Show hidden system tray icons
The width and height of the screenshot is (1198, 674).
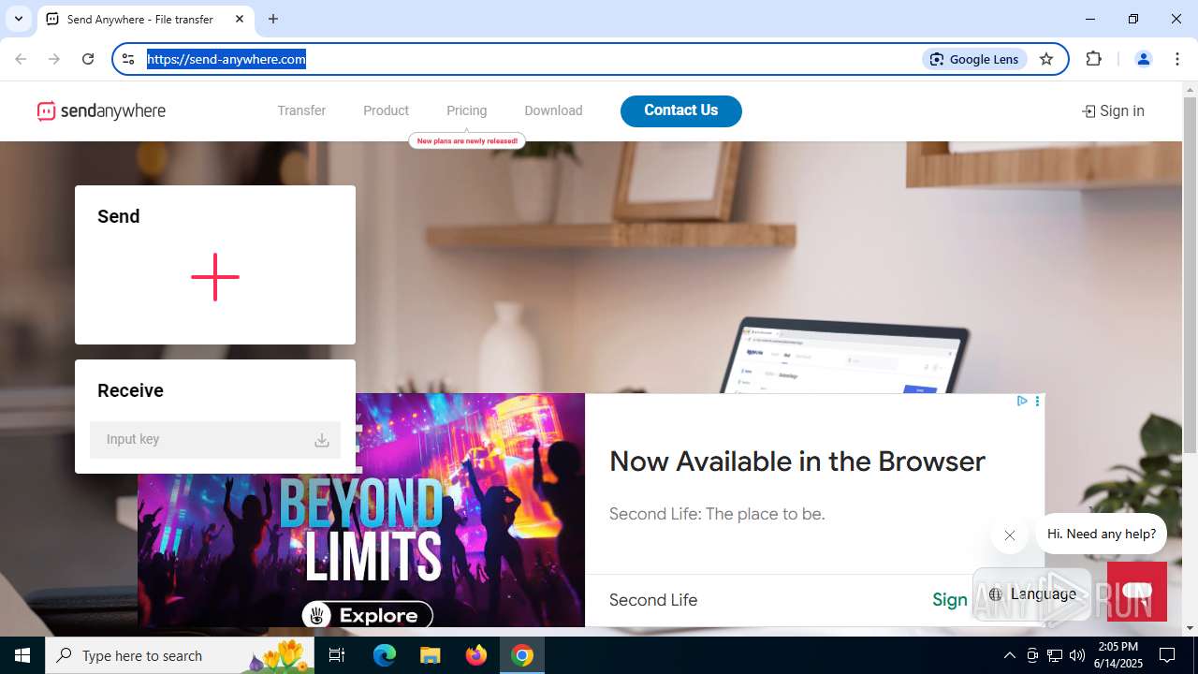click(1009, 655)
